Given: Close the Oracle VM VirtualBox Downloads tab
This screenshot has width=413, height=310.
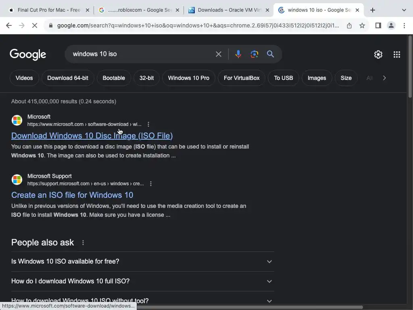Looking at the screenshot, I should tap(267, 10).
